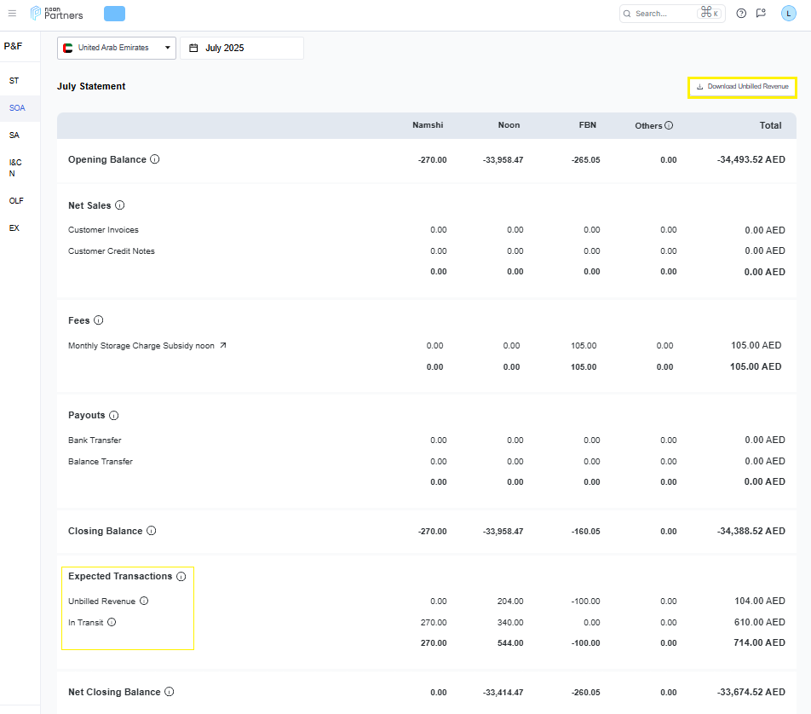Viewport: 811px width, 714px height.
Task: Show info for Expected Transactions
Action: (x=181, y=576)
